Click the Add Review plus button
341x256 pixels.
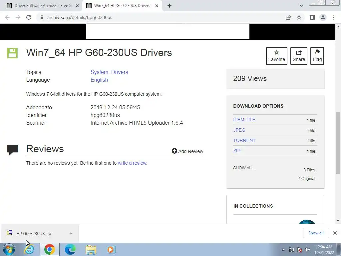187,151
